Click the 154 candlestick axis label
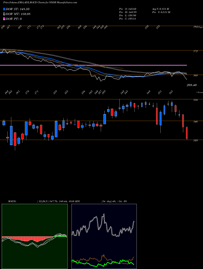The width and height of the screenshot is (203, 269). [x=196, y=100]
